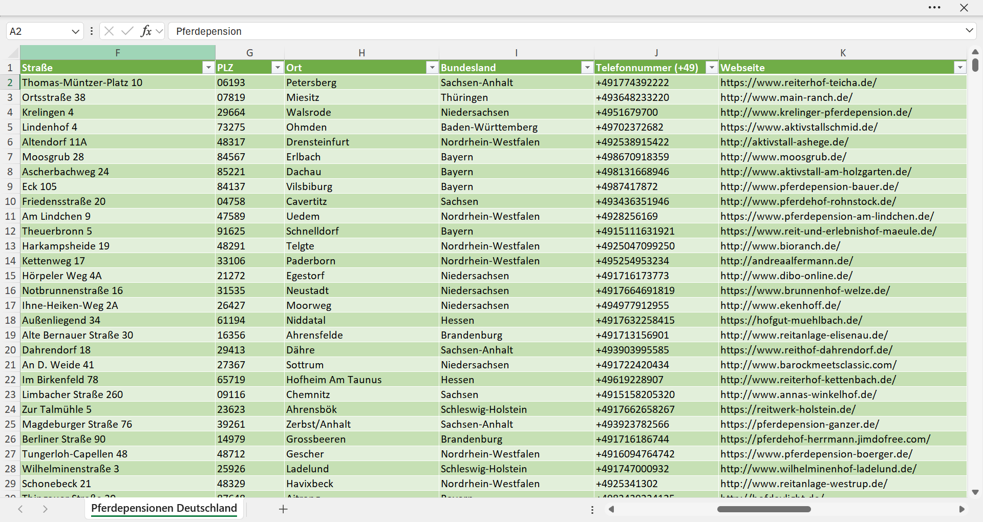Viewport: 983px width, 522px height.
Task: Expand the Name Box dropdown
Action: pyautogui.click(x=75, y=31)
